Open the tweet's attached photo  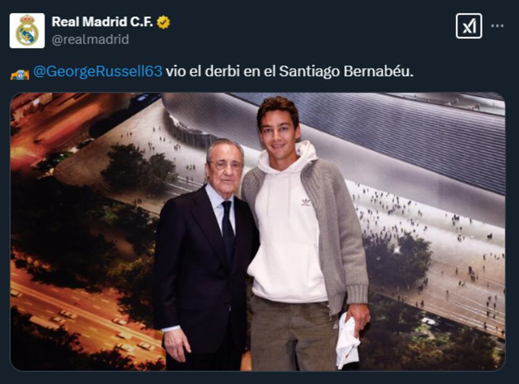(258, 232)
